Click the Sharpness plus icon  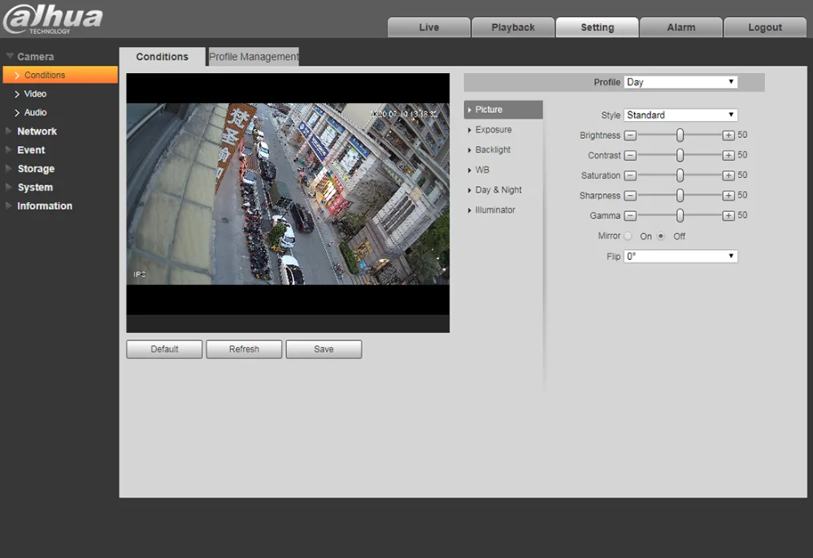coord(728,196)
